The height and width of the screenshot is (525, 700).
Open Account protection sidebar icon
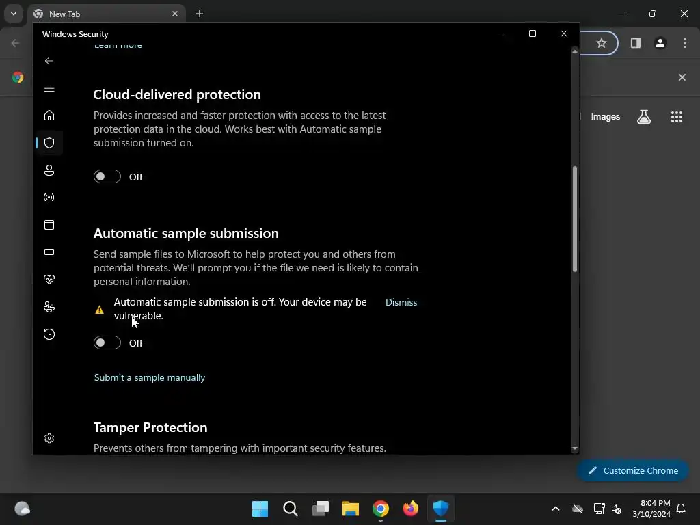tap(49, 170)
